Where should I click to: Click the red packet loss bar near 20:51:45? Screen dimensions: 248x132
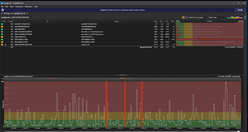(x=125, y=104)
